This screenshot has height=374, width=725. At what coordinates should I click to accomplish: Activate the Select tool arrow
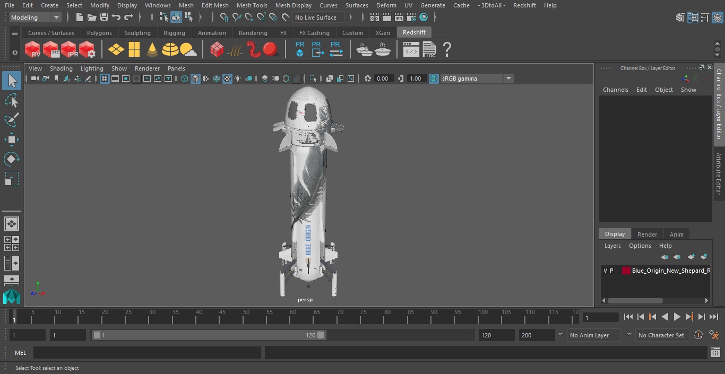coord(11,81)
